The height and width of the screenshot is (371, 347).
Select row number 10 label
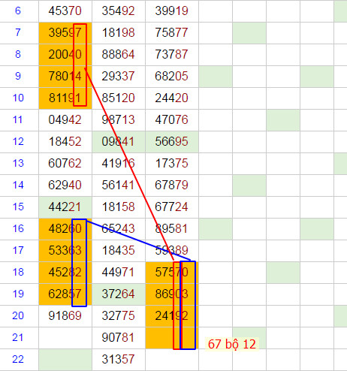(18, 98)
